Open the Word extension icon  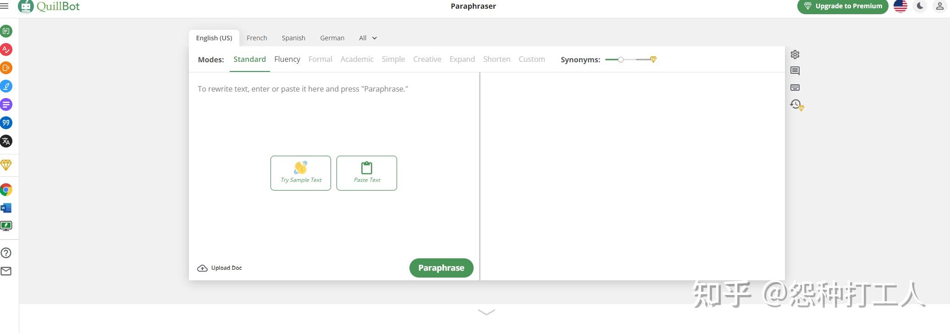[x=6, y=208]
